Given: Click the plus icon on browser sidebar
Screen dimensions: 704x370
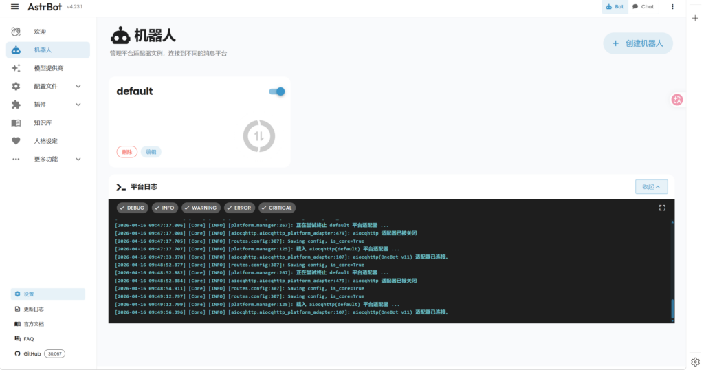Looking at the screenshot, I should click(695, 19).
